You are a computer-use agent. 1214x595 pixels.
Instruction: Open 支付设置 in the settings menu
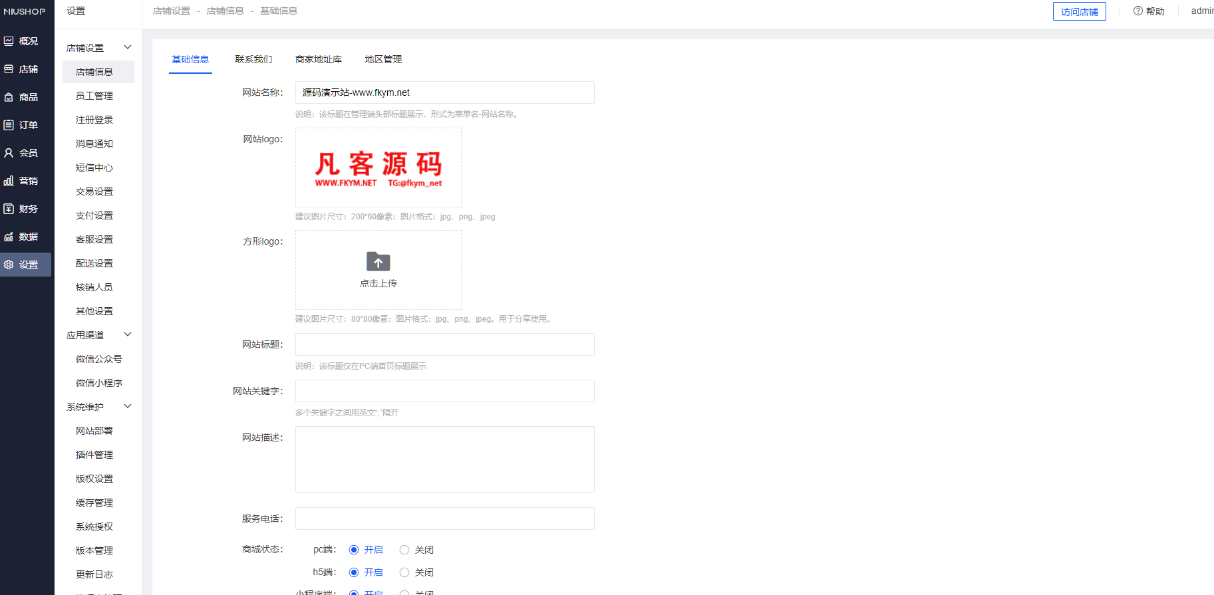[94, 215]
